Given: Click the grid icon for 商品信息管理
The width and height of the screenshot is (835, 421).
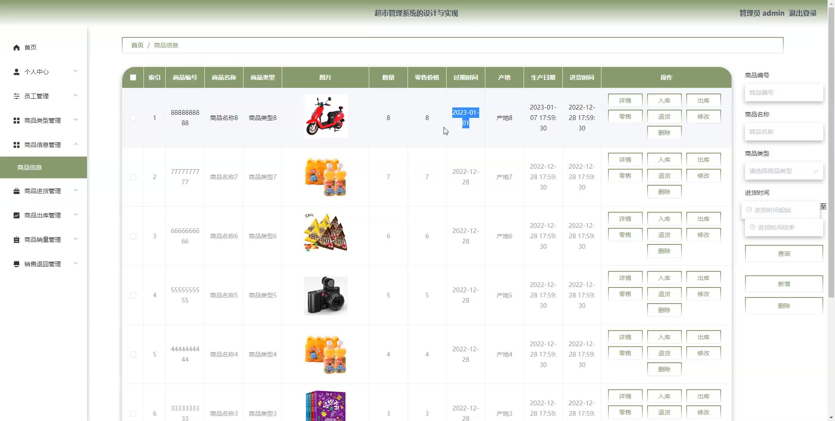Looking at the screenshot, I should tap(17, 145).
